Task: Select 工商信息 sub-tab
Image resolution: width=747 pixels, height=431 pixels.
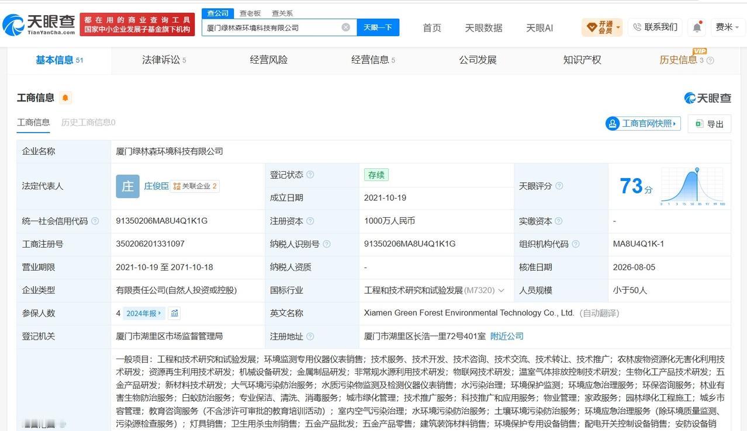Action: (x=33, y=123)
